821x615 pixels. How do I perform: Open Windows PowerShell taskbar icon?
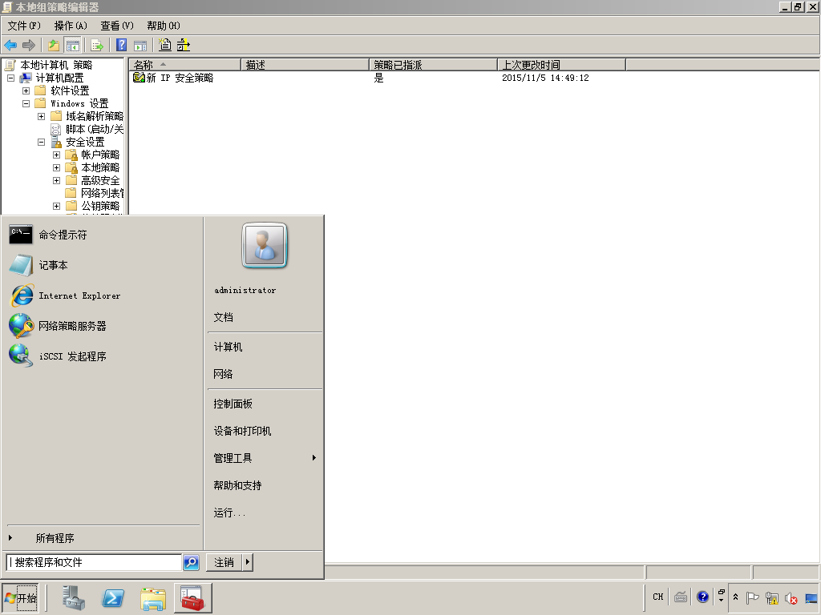pos(113,597)
